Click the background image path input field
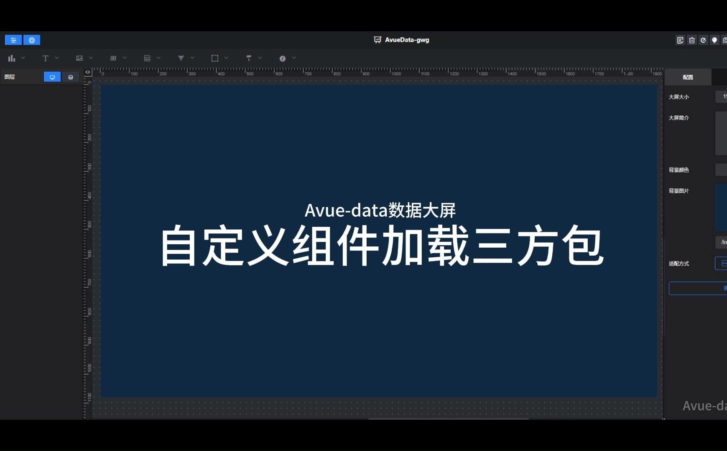This screenshot has height=451, width=727. (721, 242)
